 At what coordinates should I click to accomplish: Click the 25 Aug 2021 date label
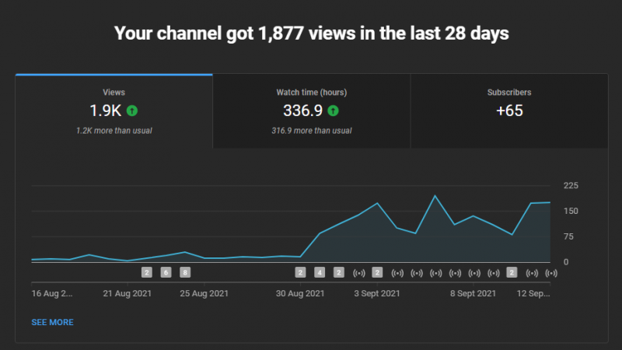click(204, 293)
